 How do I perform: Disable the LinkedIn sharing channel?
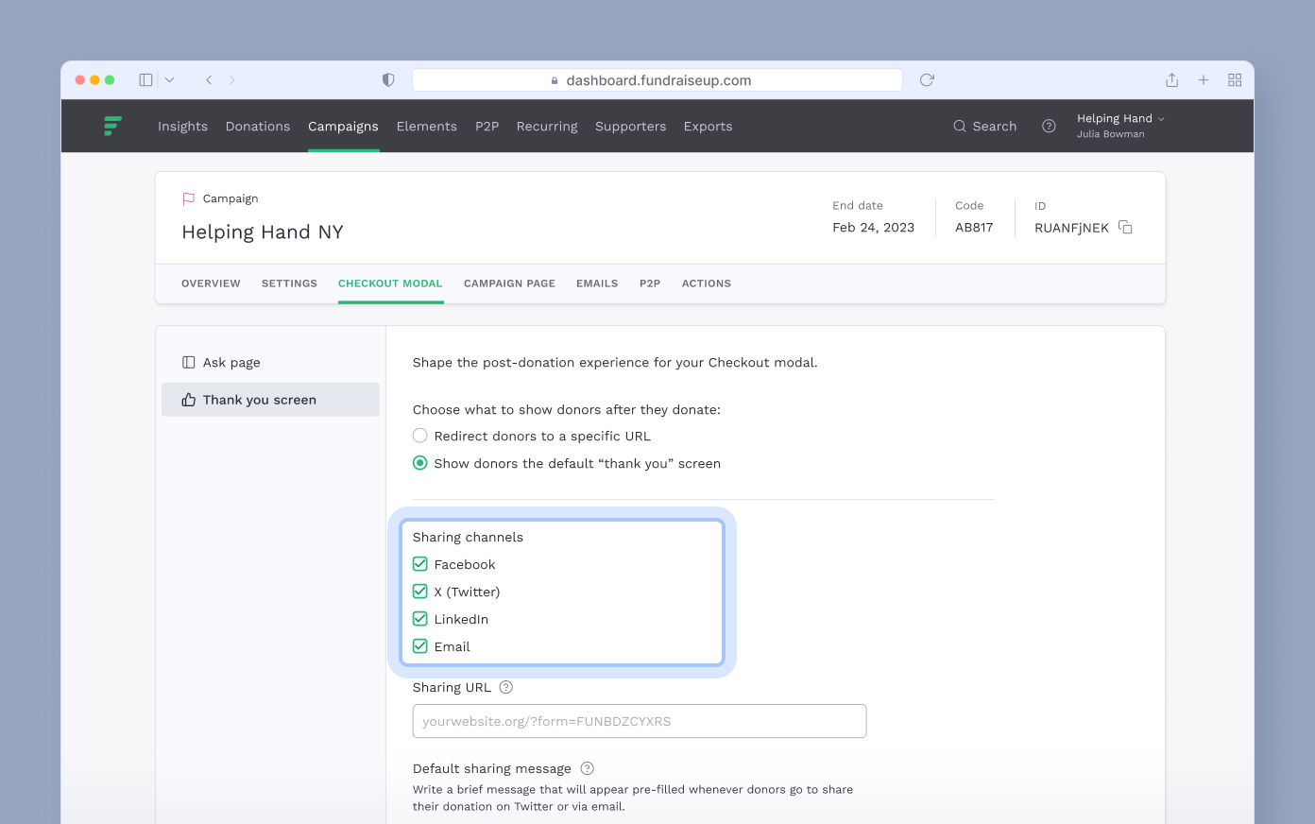(419, 619)
